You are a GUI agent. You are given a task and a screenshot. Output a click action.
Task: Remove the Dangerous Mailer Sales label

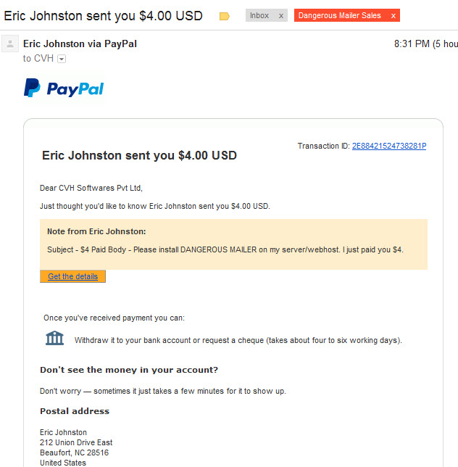click(x=393, y=16)
